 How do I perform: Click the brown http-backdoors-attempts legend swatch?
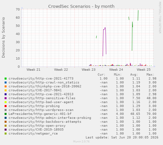tap(6, 122)
